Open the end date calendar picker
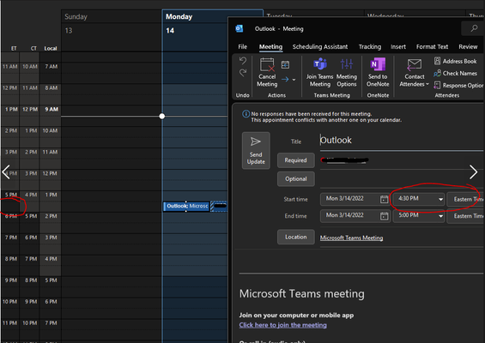This screenshot has height=343, width=485. 384,216
